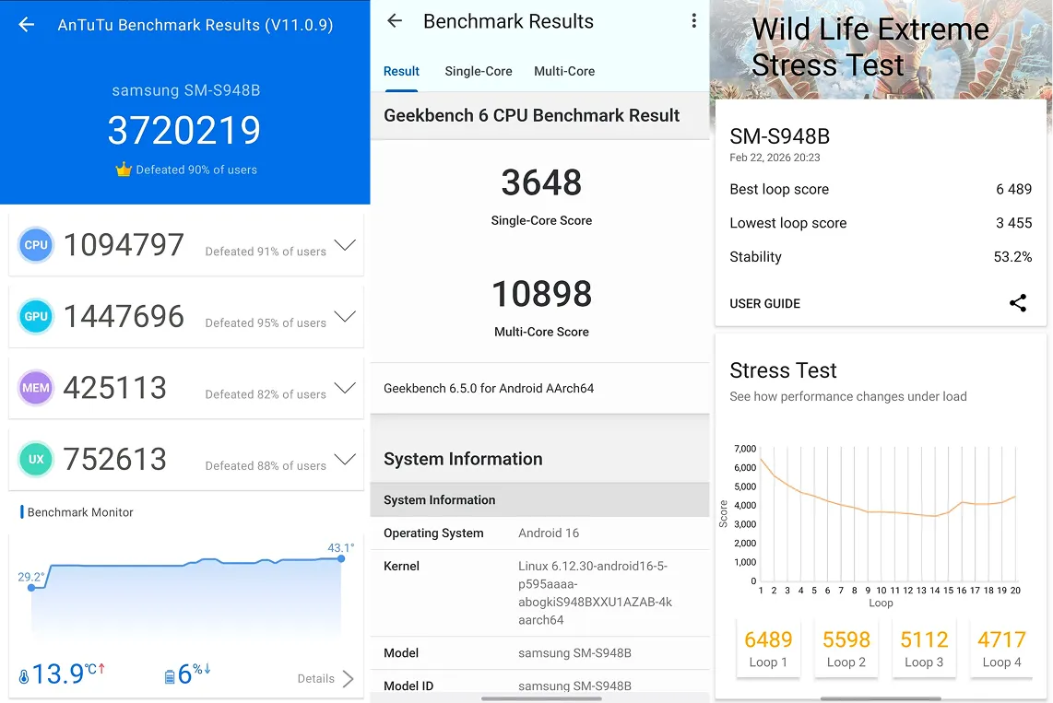Tap the Model samsung SM-S948B row
1053x703 pixels.
tap(540, 653)
